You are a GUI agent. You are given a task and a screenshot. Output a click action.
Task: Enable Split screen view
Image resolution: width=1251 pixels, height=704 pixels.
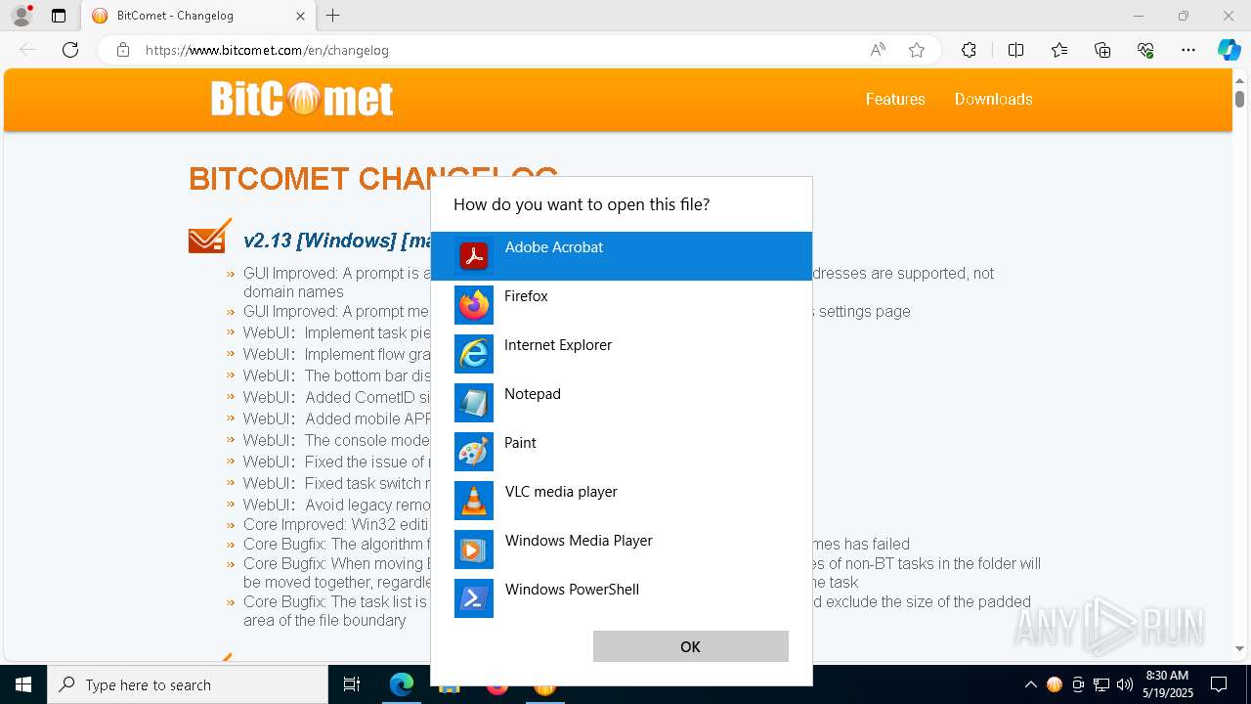[x=1015, y=50]
